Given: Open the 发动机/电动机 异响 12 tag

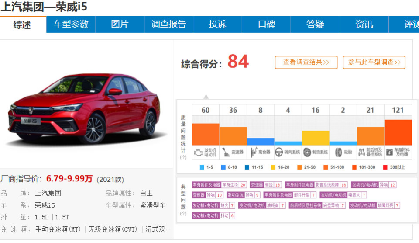Looking at the screenshot, I should [374, 185].
